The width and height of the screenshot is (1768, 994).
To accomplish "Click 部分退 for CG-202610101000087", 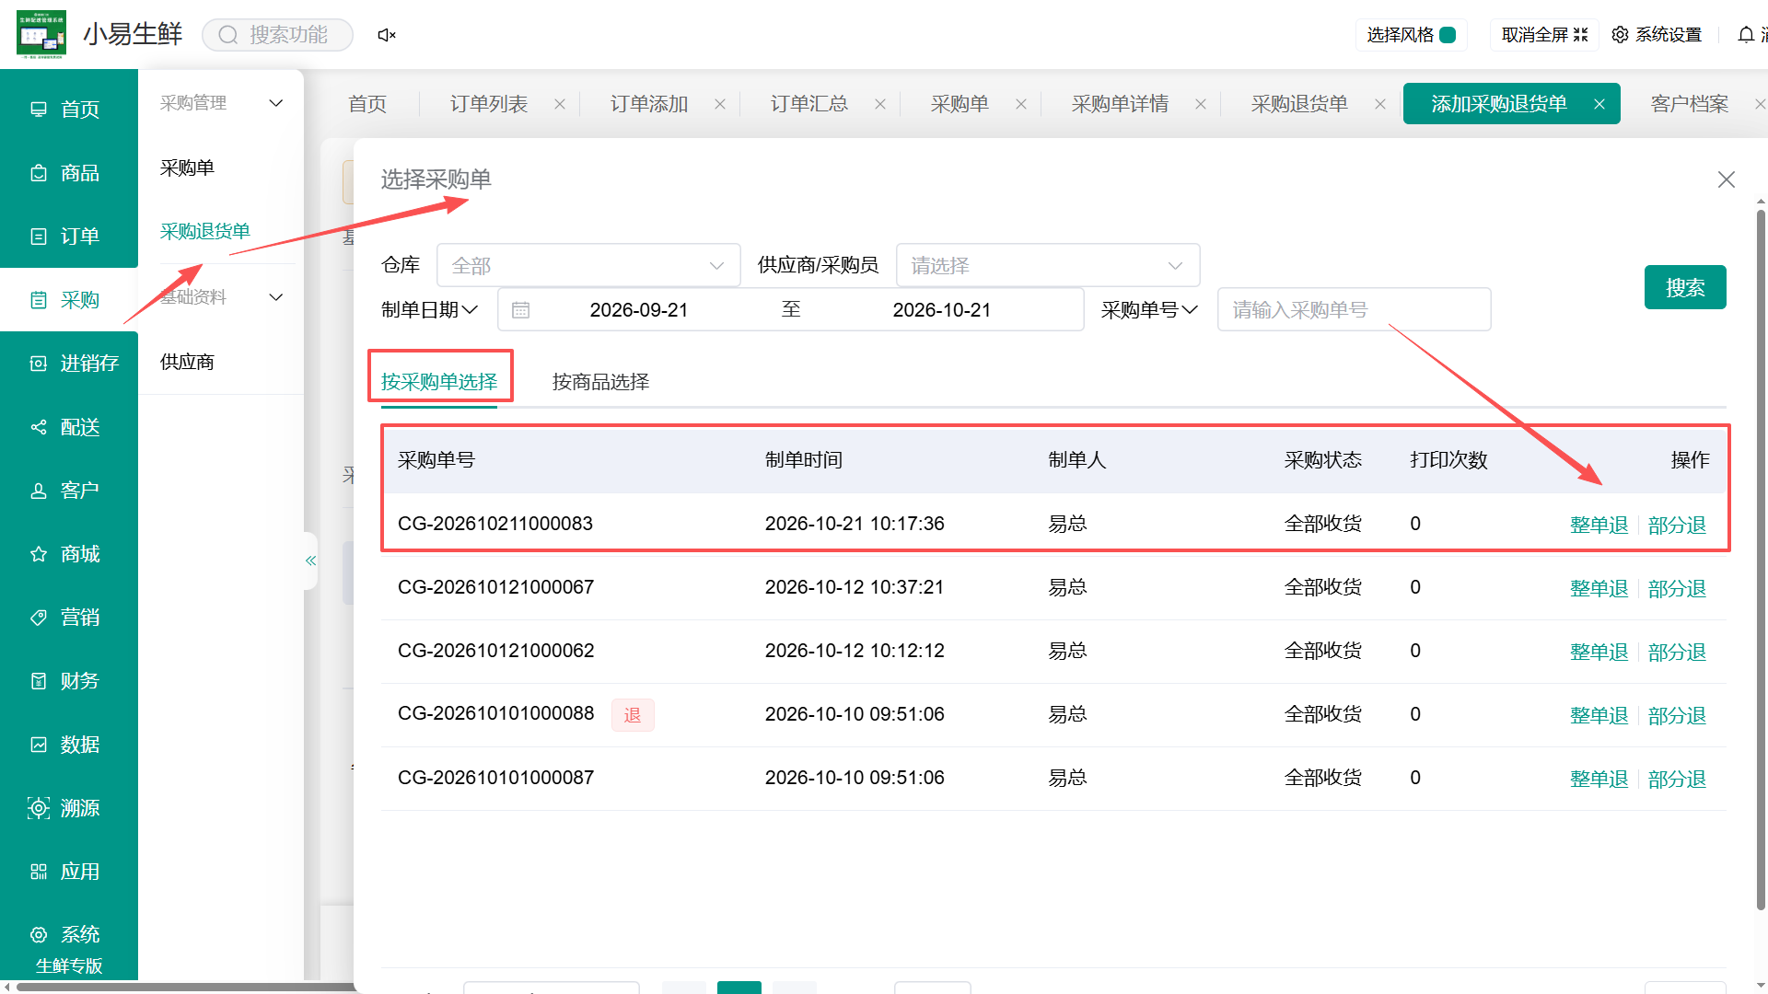I will point(1677,779).
